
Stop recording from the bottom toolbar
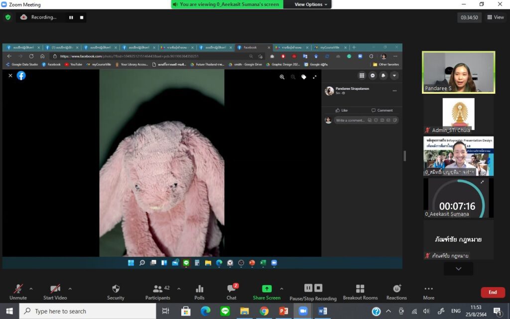pos(318,288)
